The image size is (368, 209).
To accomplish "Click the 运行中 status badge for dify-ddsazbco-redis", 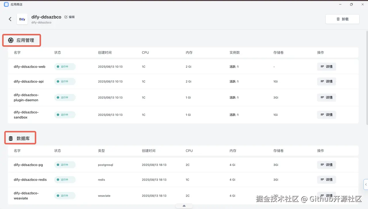I will click(65, 180).
